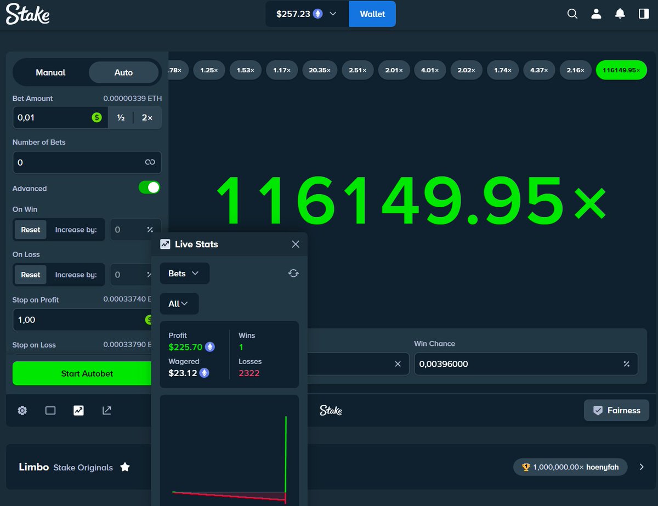Viewport: 658px width, 506px height.
Task: Click the Number of Bets field
Action: [87, 162]
